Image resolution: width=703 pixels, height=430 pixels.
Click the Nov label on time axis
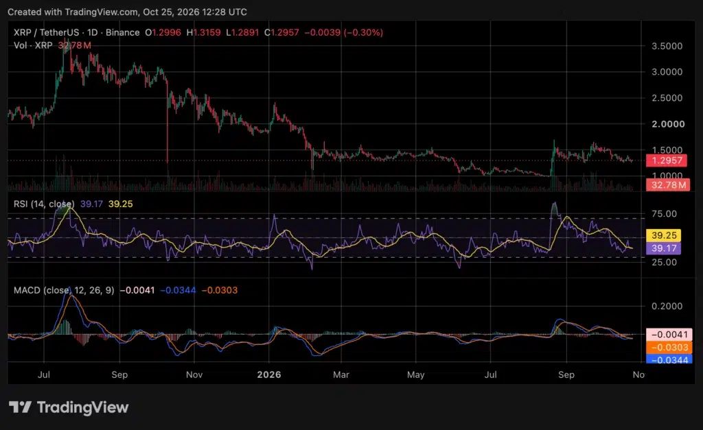coord(194,374)
